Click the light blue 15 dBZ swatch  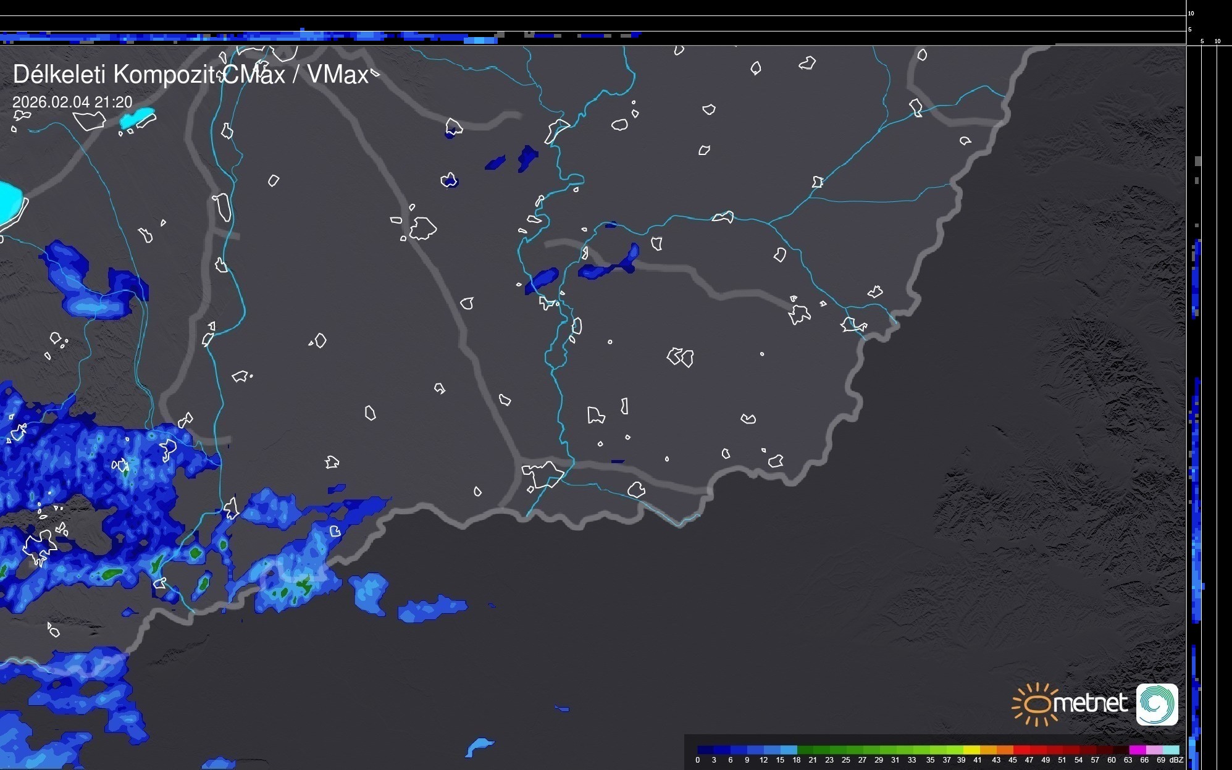click(x=788, y=750)
